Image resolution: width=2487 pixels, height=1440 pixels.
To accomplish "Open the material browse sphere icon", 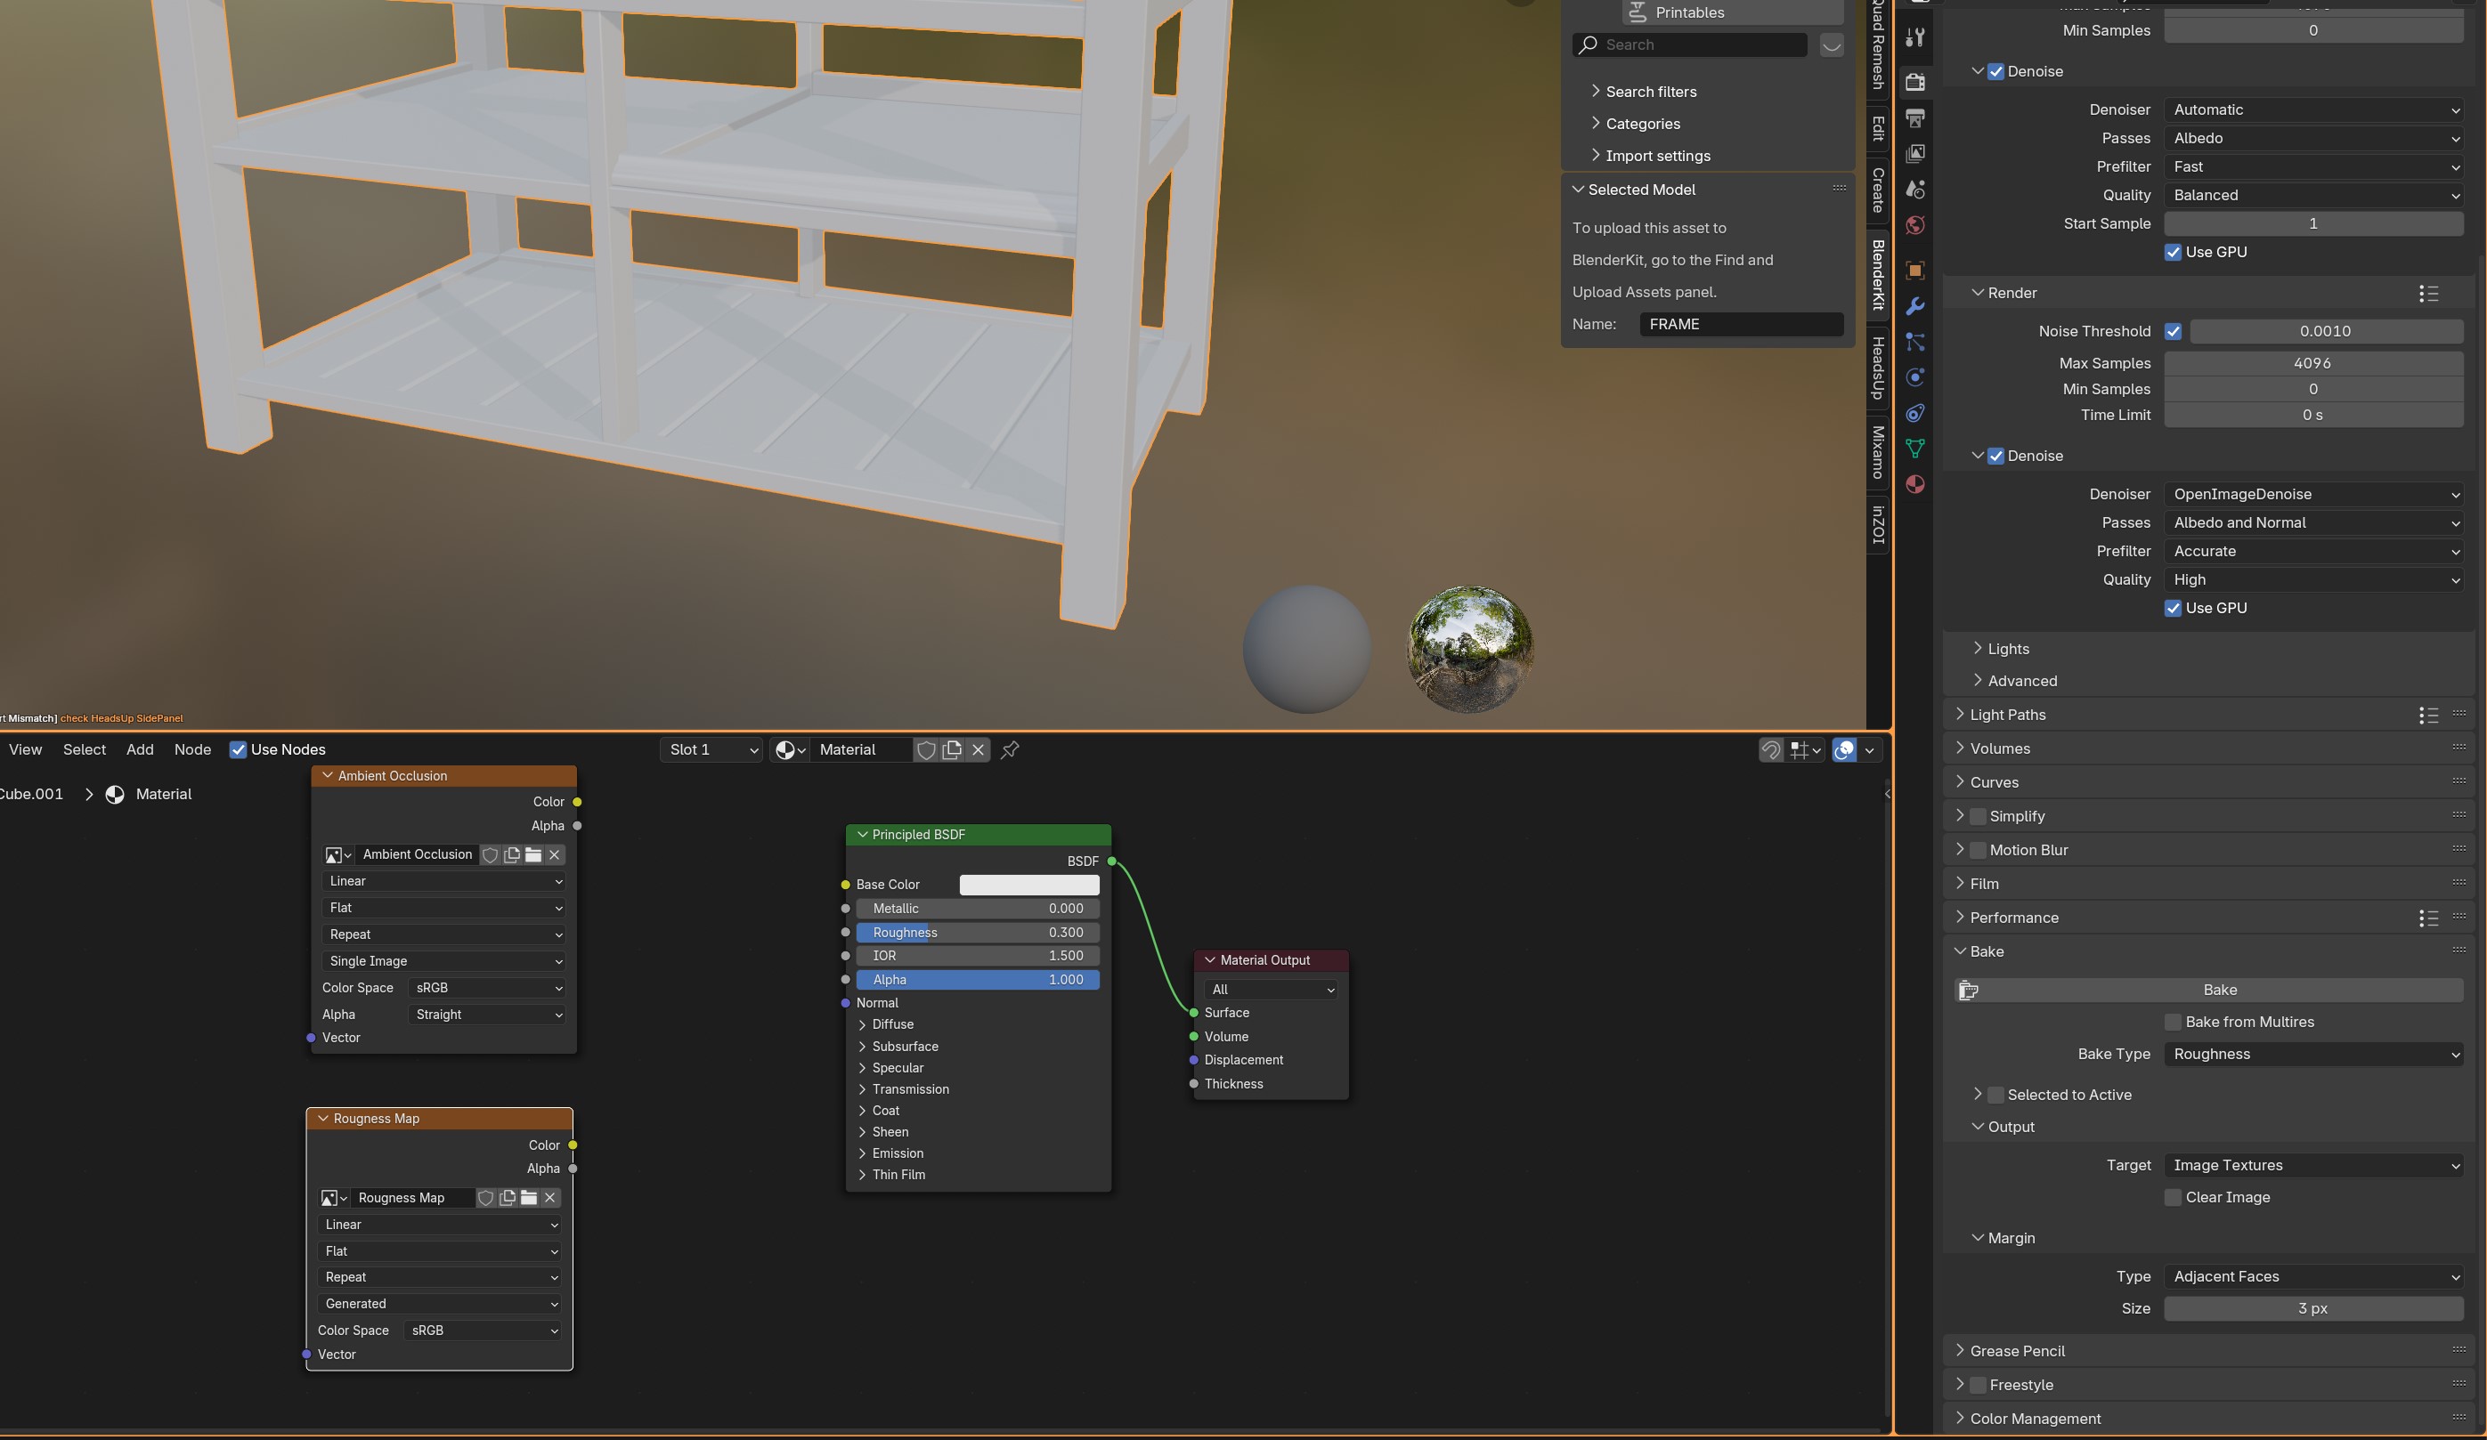I will coord(789,749).
